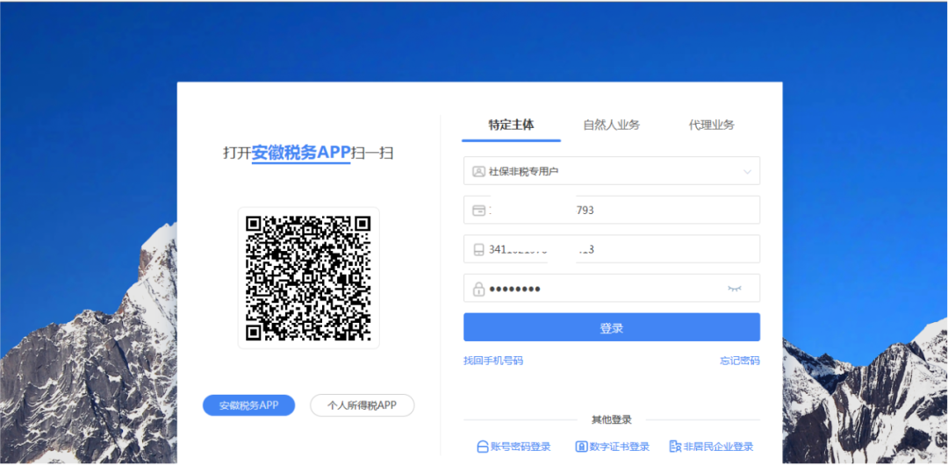Open the 社保非税专用户 identity dropdown

coord(611,171)
